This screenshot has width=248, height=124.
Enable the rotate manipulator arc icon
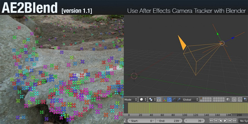(x=174, y=100)
